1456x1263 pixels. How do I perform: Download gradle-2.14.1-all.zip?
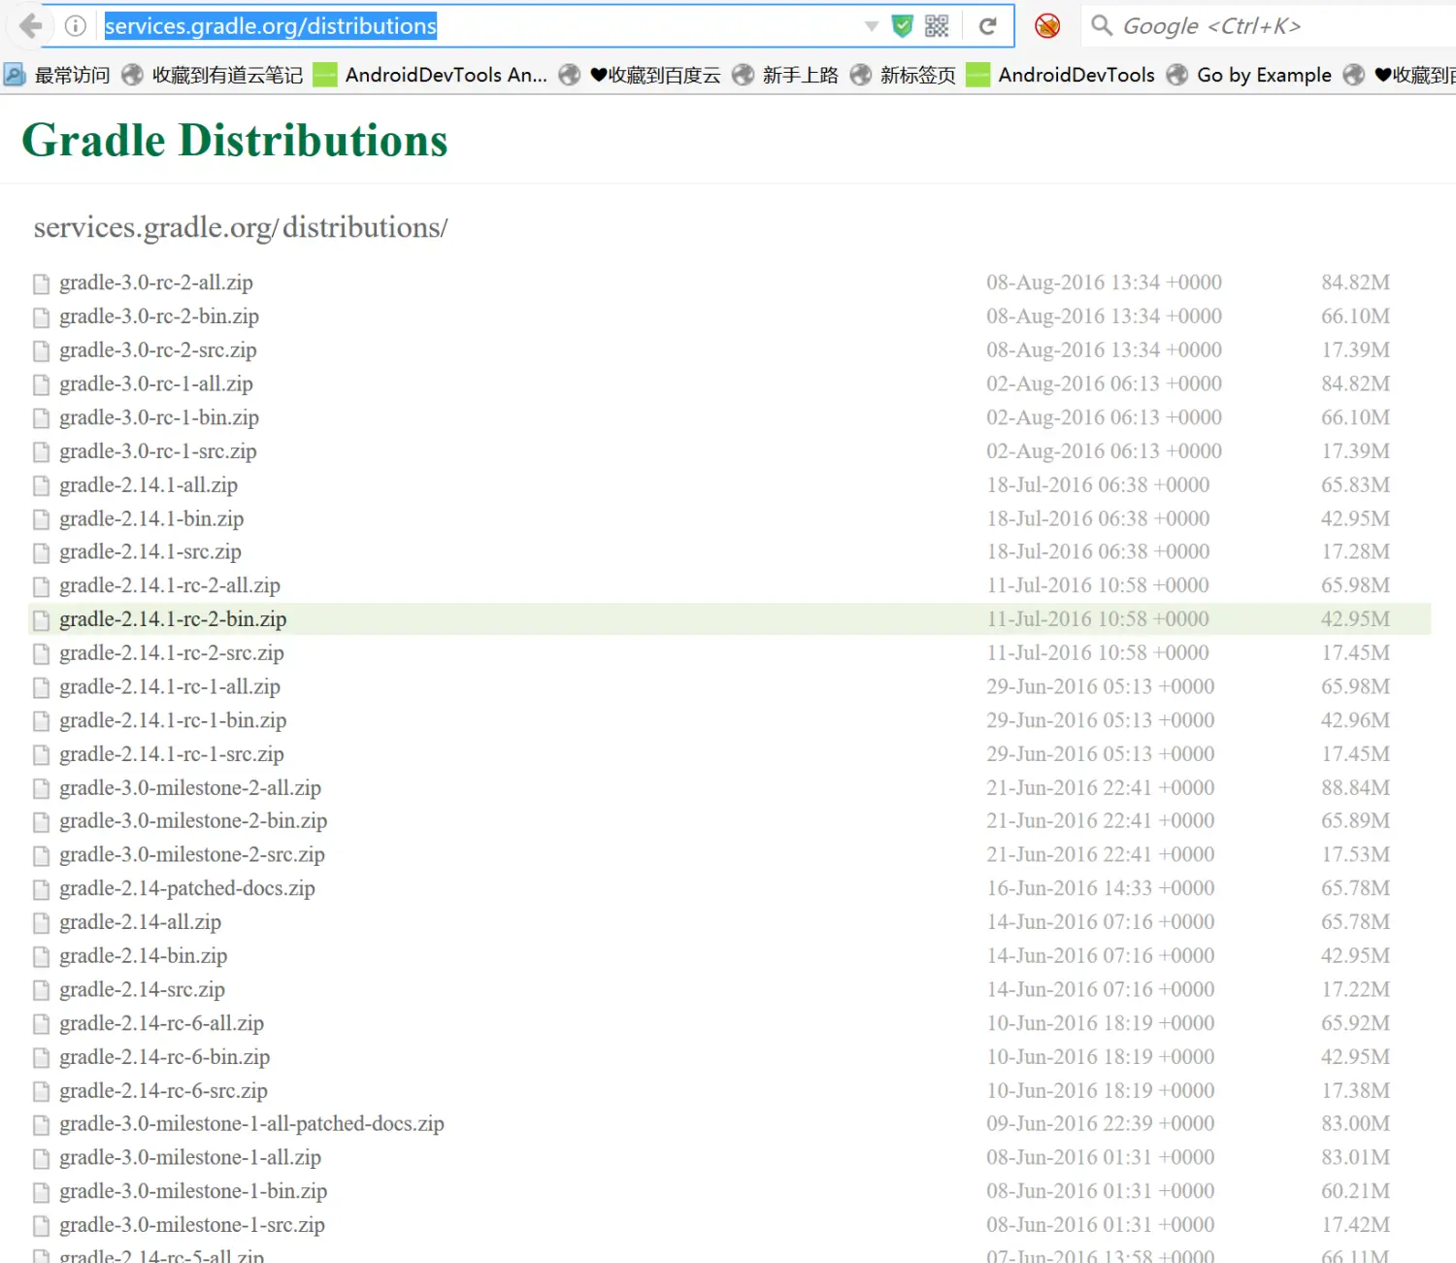[x=149, y=484]
